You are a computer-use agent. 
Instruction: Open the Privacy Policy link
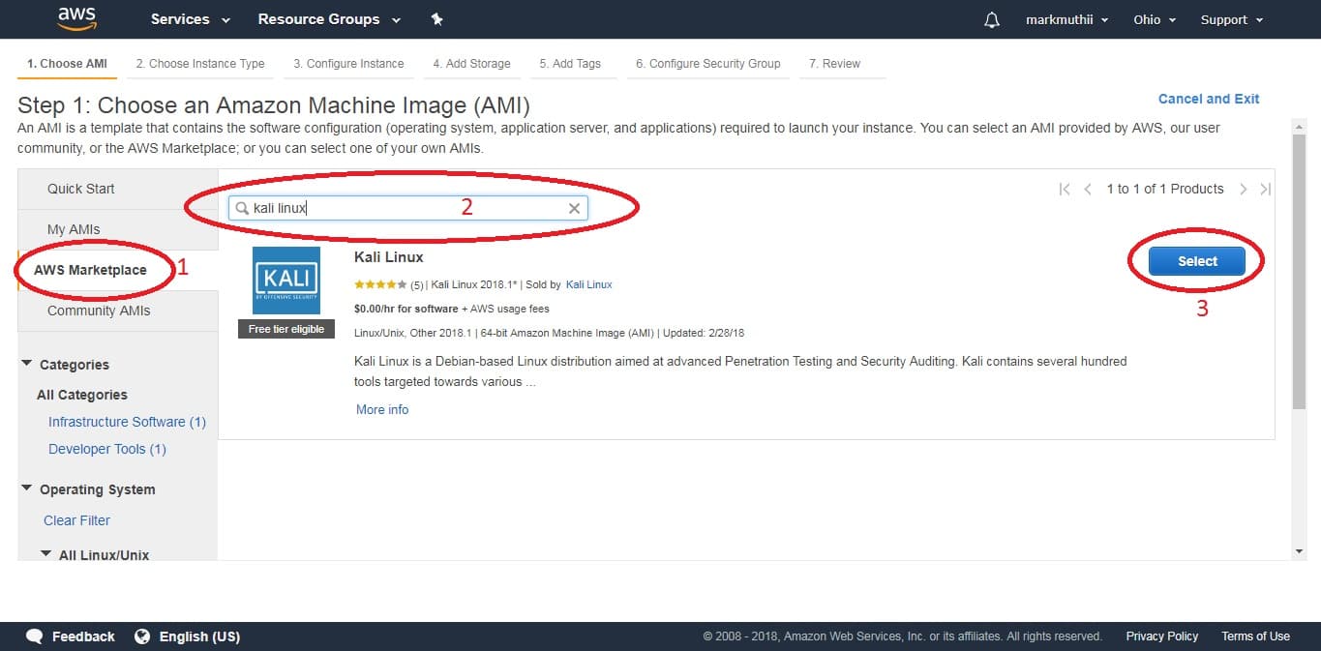pyautogui.click(x=1161, y=636)
